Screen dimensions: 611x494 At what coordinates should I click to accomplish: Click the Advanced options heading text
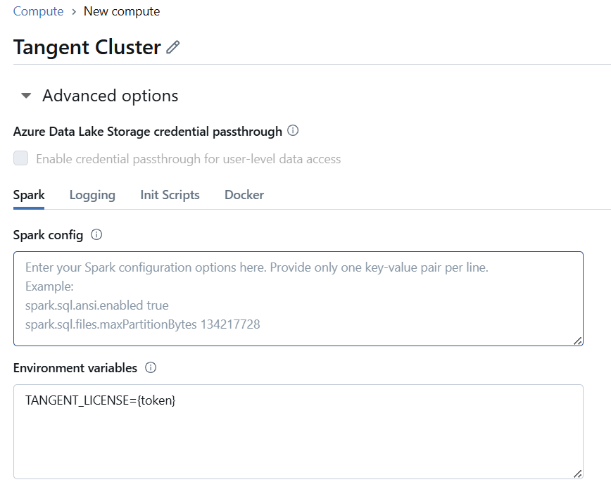coord(110,96)
